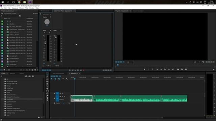Filter Effects by YUV Effects icon
Image resolution: width=216 pixels, height=121 pixels.
(33, 76)
